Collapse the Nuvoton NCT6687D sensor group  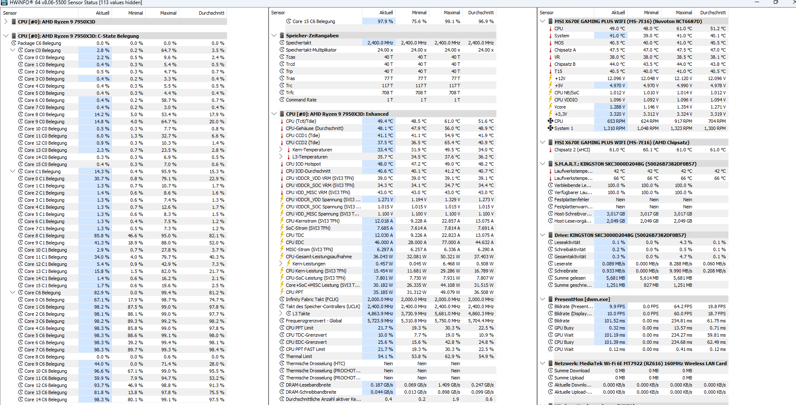coord(543,21)
